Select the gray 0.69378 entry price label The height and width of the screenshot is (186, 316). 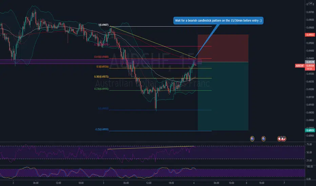(x=310, y=62)
